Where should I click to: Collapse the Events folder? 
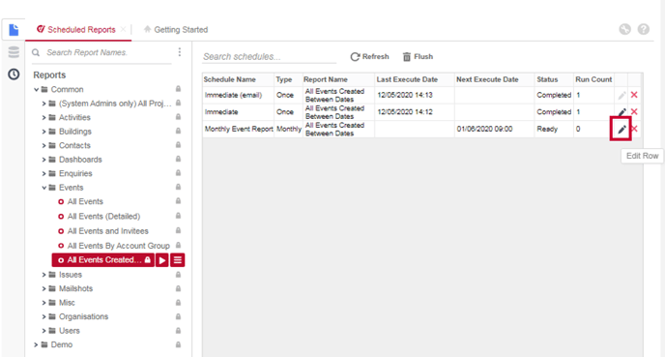tap(43, 188)
